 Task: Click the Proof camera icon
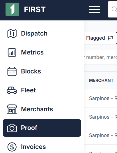pyautogui.click(x=12, y=128)
